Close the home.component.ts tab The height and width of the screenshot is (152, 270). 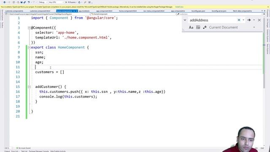point(77,11)
